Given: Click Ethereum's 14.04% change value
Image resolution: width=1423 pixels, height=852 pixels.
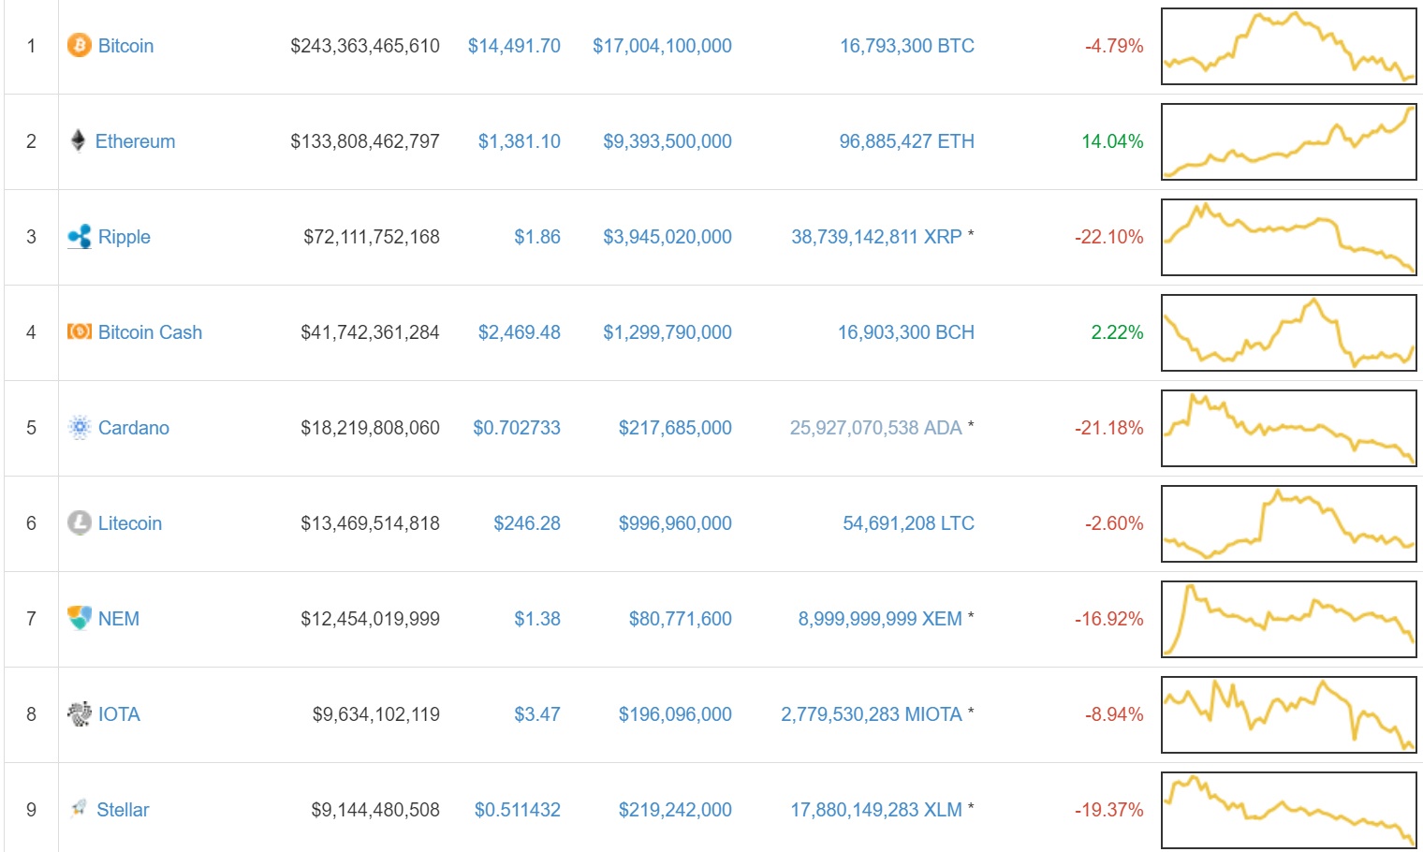Looking at the screenshot, I should pos(1112,141).
